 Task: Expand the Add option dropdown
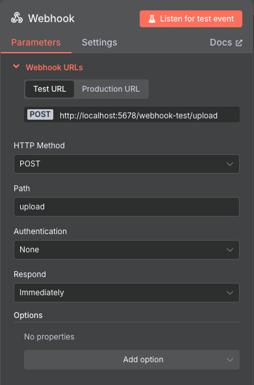(x=132, y=360)
